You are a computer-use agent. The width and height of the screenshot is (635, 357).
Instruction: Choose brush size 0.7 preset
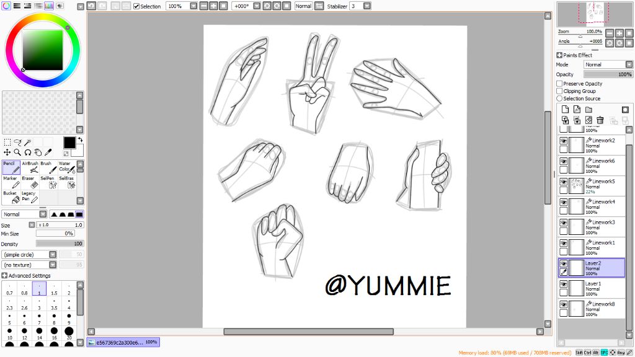coord(10,289)
